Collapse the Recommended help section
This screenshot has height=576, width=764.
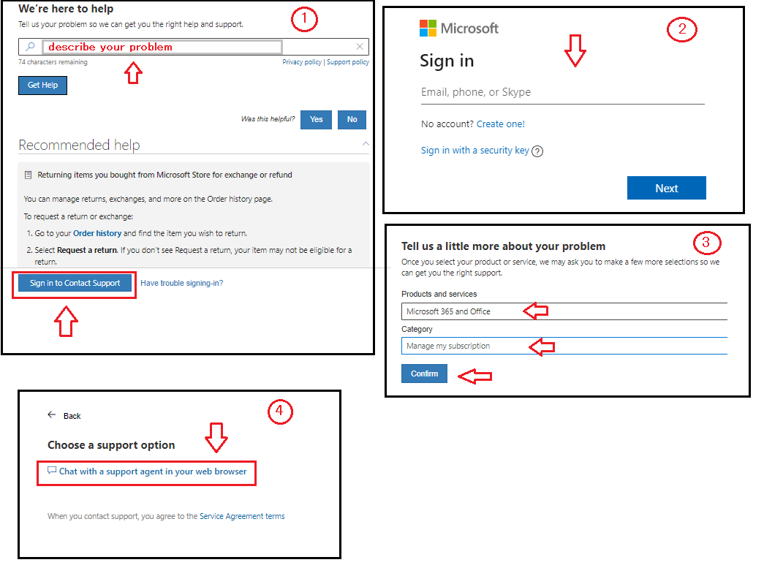click(366, 144)
